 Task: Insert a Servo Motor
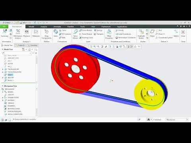[x=76, y=34]
